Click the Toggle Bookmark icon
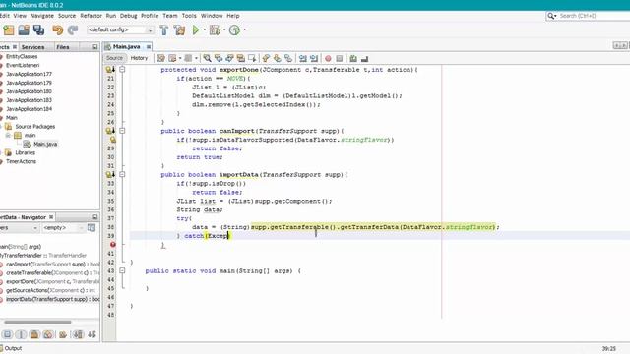Image resolution: width=630 pixels, height=354 pixels. (x=288, y=58)
